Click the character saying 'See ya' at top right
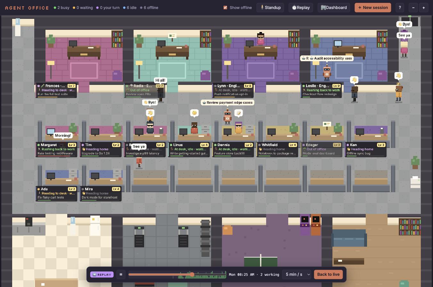The width and height of the screenshot is (433, 287). tap(404, 48)
